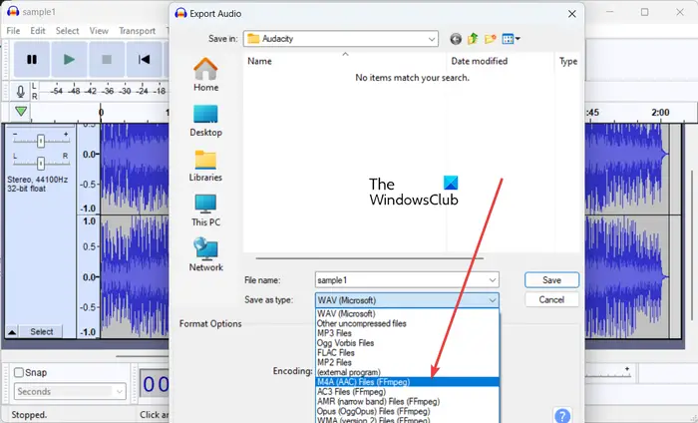Choose Ogg Vorbis Files option

[x=407, y=343]
